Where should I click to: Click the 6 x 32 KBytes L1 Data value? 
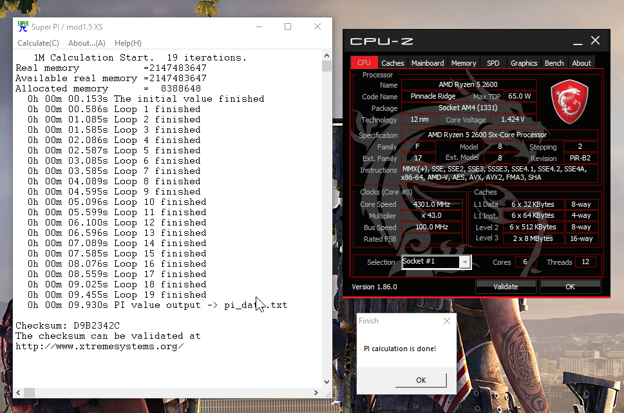point(533,204)
